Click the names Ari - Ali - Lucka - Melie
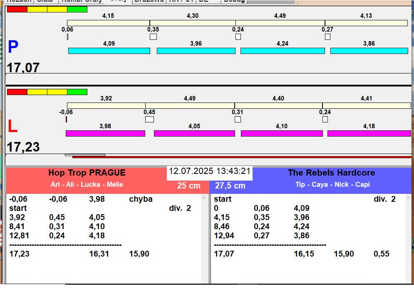 pos(87,184)
